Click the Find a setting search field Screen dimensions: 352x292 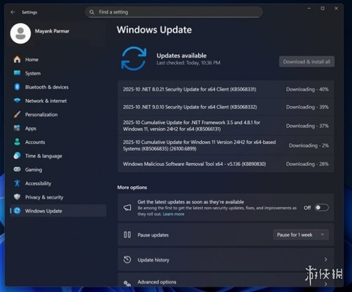pos(174,12)
